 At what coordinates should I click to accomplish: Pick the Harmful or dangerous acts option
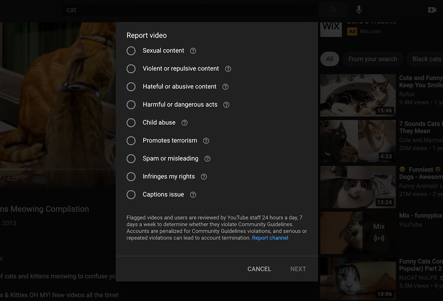pyautogui.click(x=131, y=105)
